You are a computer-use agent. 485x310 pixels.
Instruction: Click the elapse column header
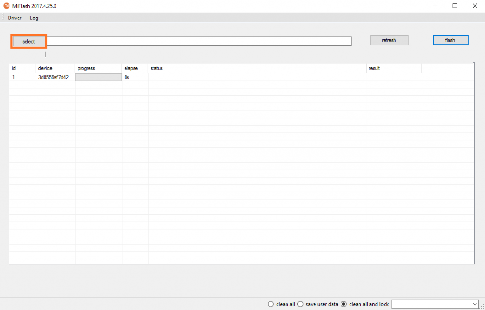[x=135, y=68]
